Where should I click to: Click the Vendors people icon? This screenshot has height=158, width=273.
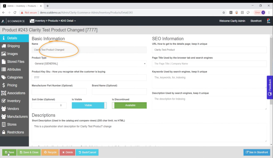4,109
